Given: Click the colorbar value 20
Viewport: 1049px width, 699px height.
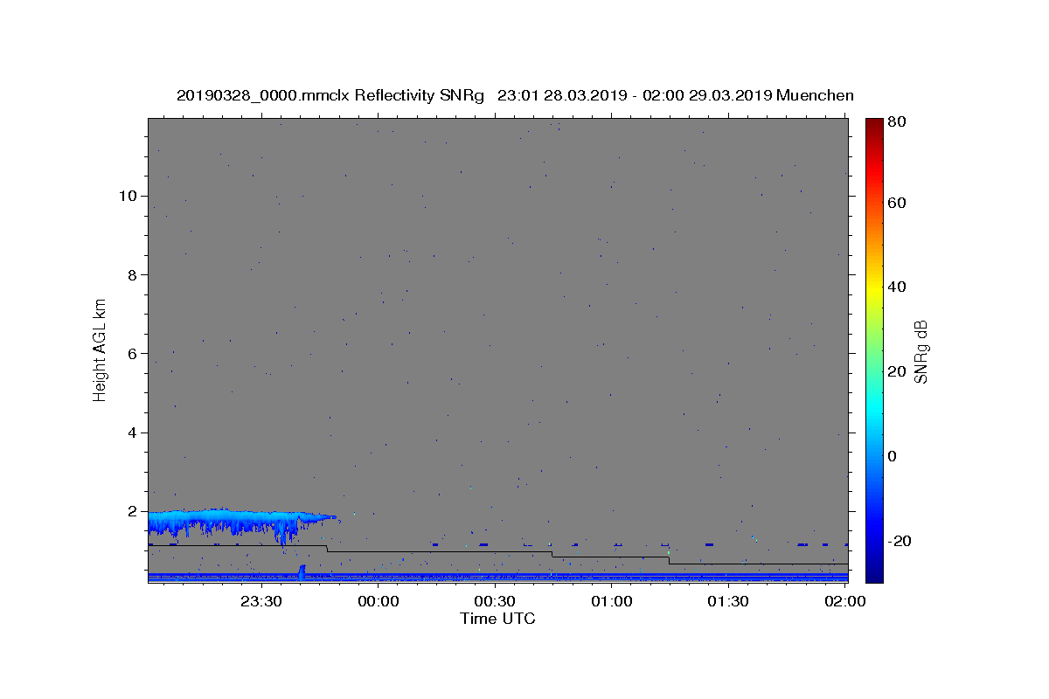Looking at the screenshot, I should click(898, 371).
